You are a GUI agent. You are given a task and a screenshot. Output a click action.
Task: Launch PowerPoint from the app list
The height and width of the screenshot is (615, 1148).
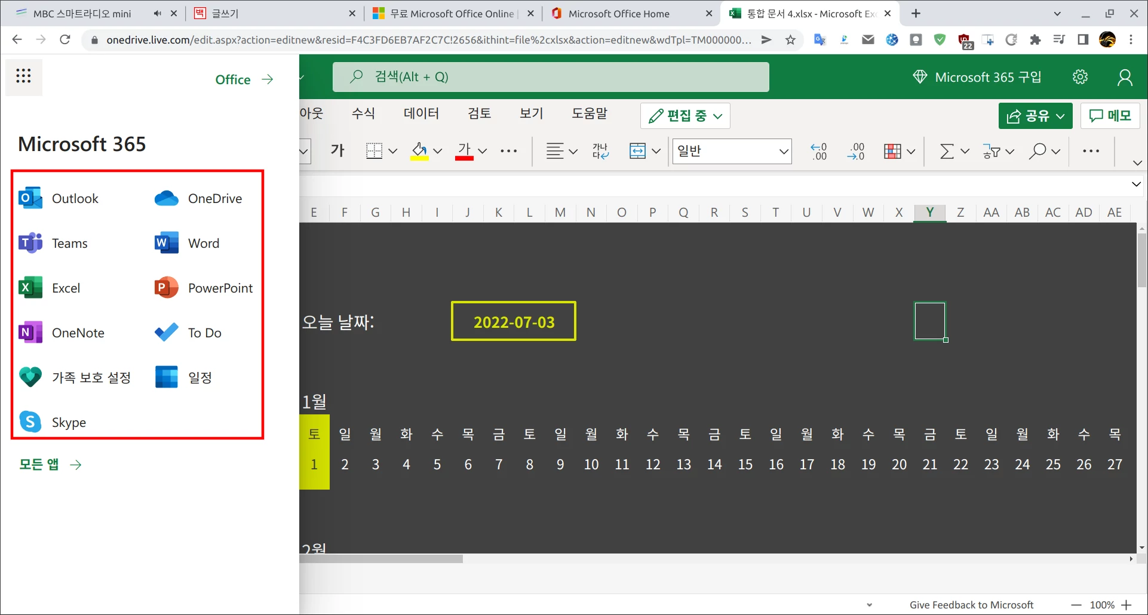click(204, 288)
